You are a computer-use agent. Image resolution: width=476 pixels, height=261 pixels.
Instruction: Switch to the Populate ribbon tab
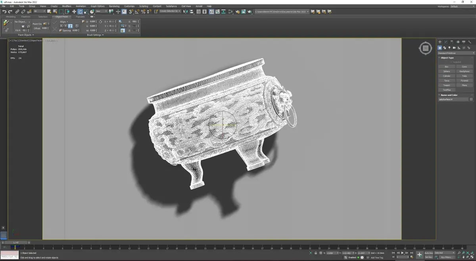[81, 17]
